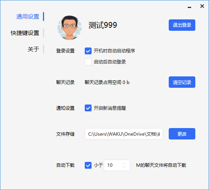The width and height of the screenshot is (209, 190).
Task: Decrease auto-download size with down arrow
Action: click(124, 167)
